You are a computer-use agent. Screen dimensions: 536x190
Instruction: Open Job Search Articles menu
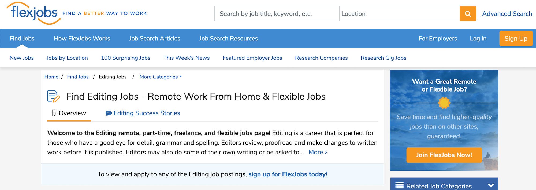[x=155, y=39]
